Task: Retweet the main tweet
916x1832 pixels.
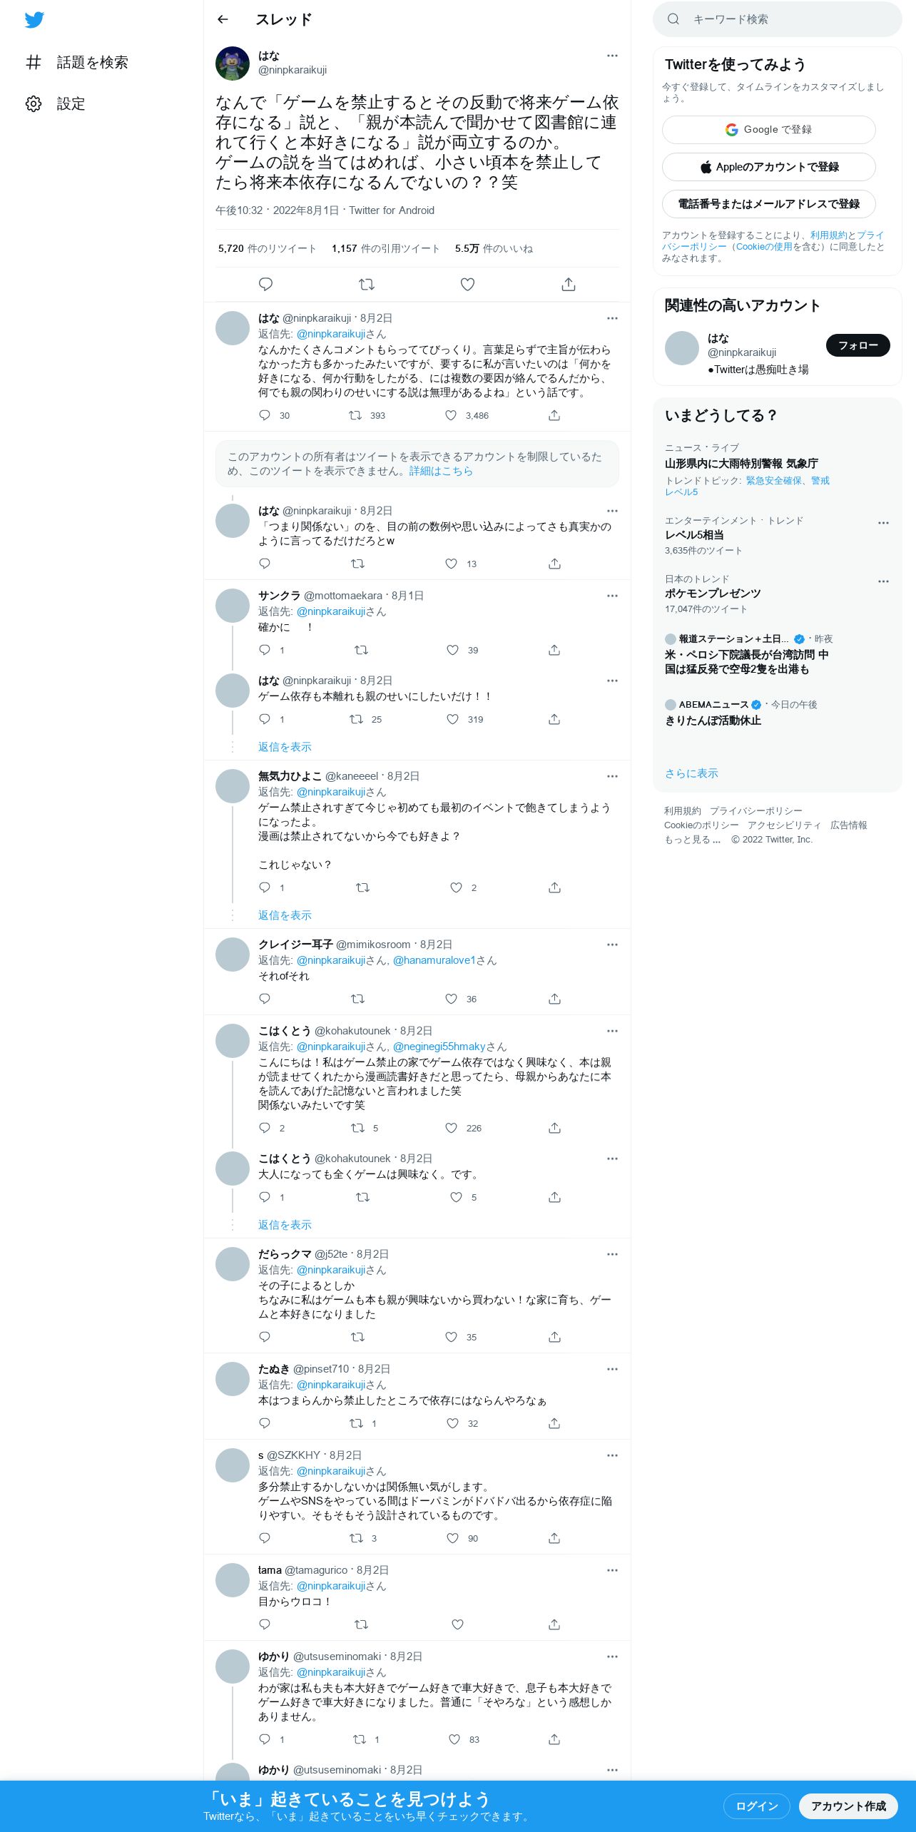Action: point(367,284)
